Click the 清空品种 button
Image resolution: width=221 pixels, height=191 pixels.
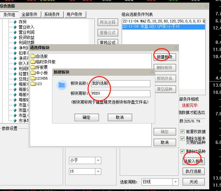165,89
